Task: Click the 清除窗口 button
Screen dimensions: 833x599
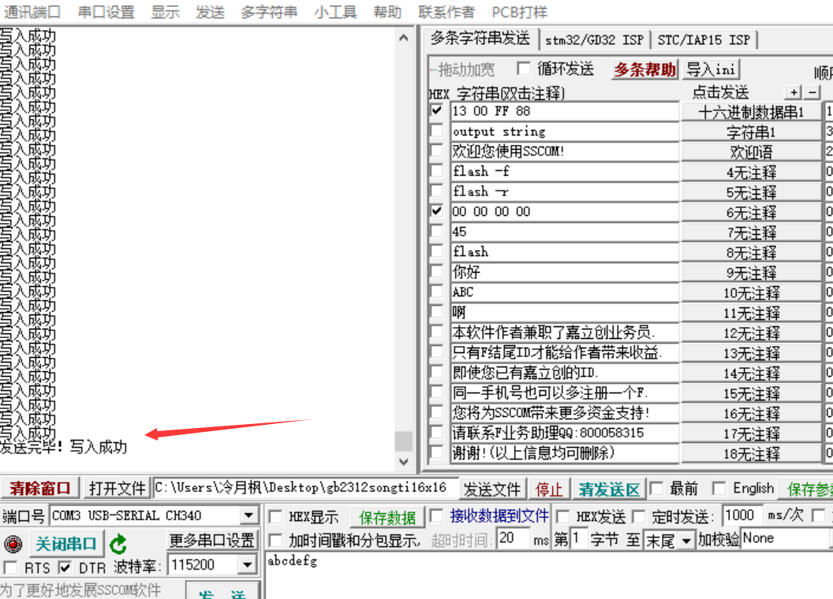Action: (40, 488)
